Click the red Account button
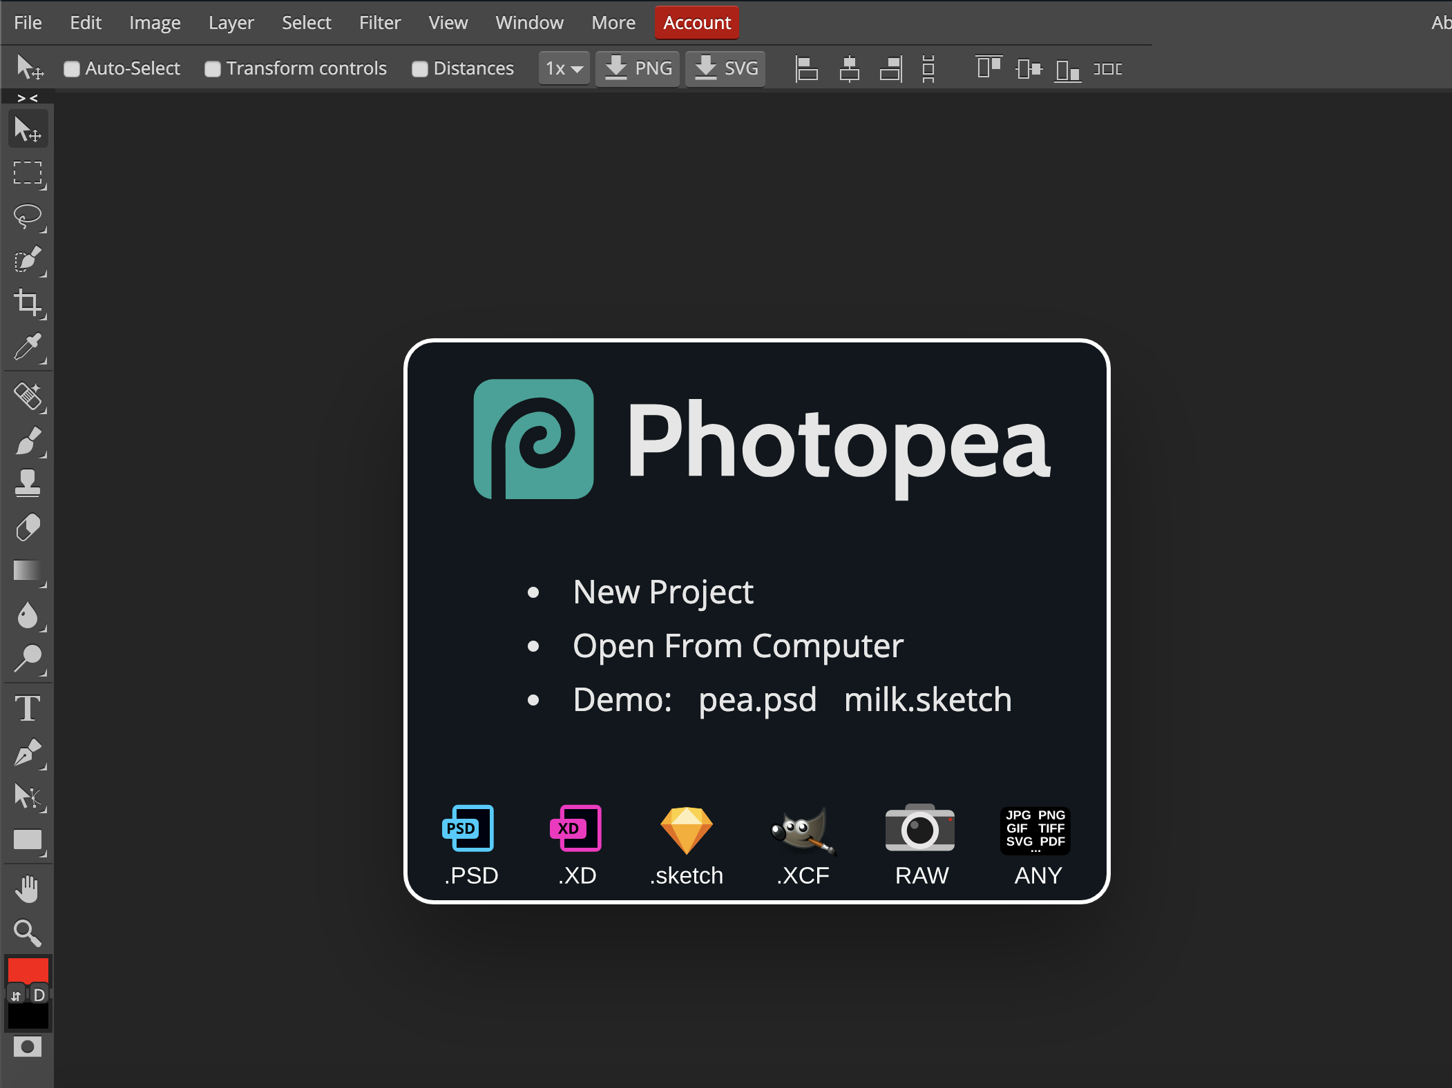Screen dimensions: 1452x1088 [x=696, y=23]
